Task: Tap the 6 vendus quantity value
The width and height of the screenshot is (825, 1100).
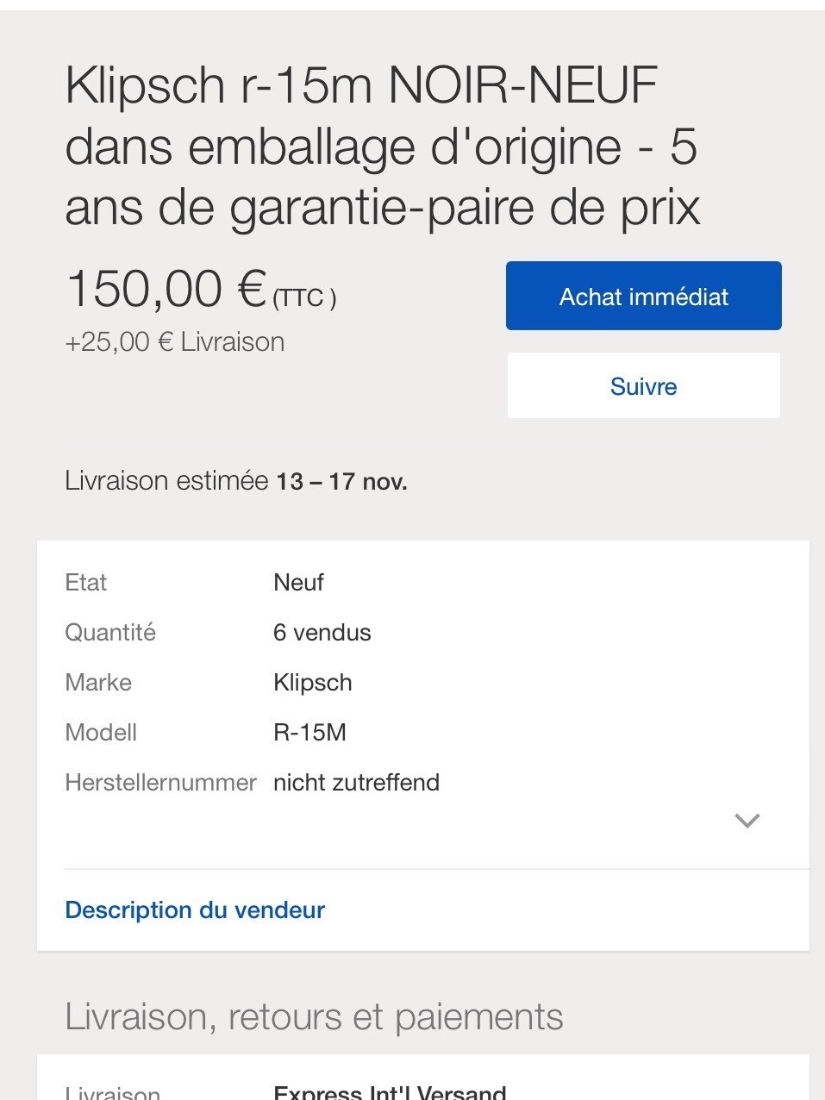Action: click(322, 633)
